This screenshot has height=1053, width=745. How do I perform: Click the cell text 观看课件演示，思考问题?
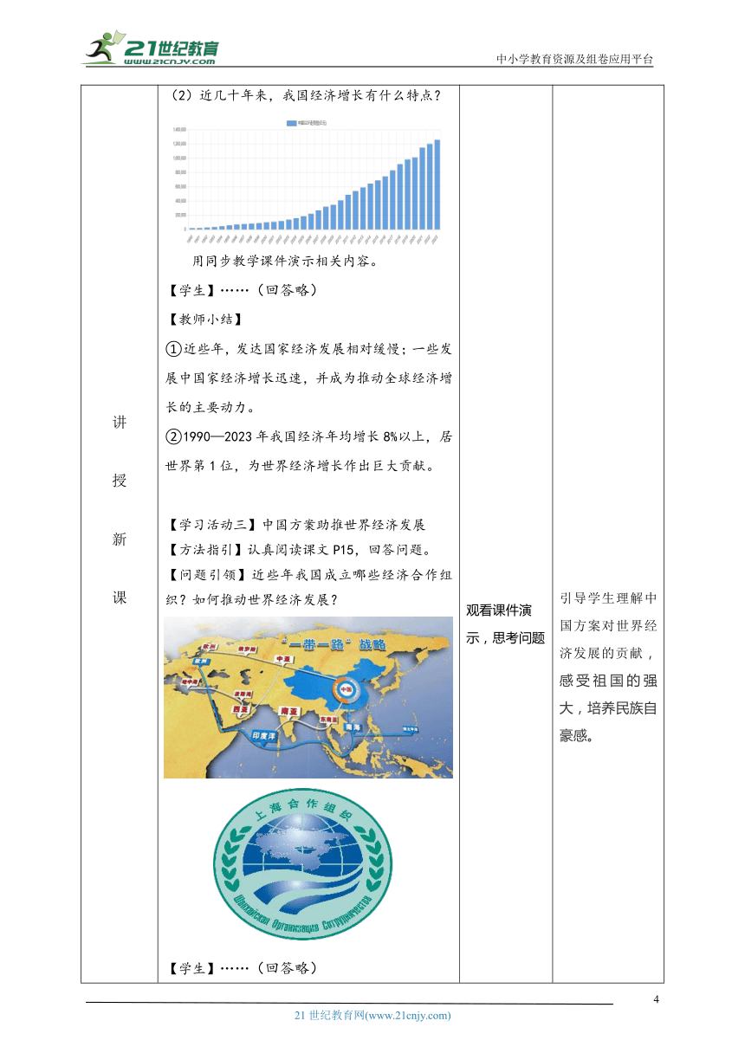tap(505, 623)
